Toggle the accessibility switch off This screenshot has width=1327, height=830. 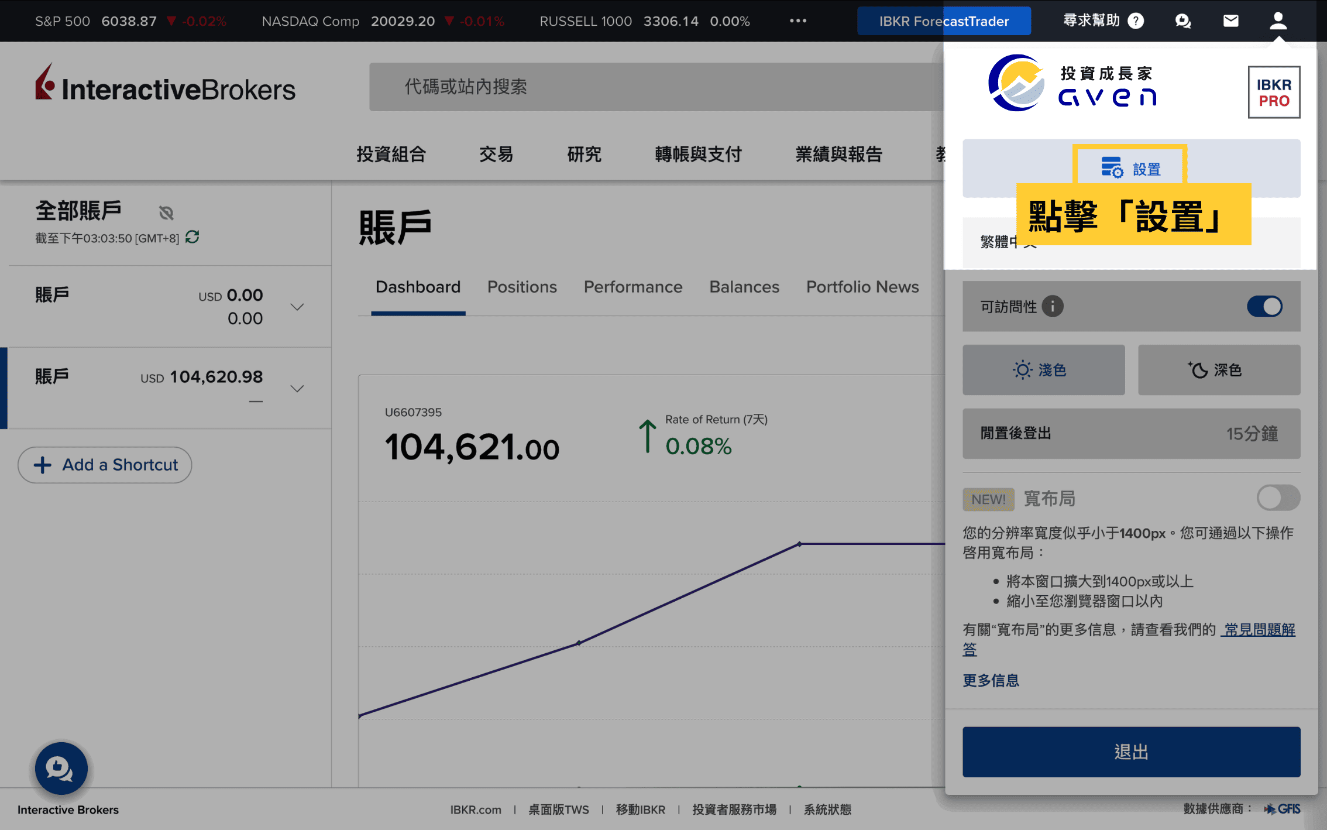click(x=1264, y=306)
